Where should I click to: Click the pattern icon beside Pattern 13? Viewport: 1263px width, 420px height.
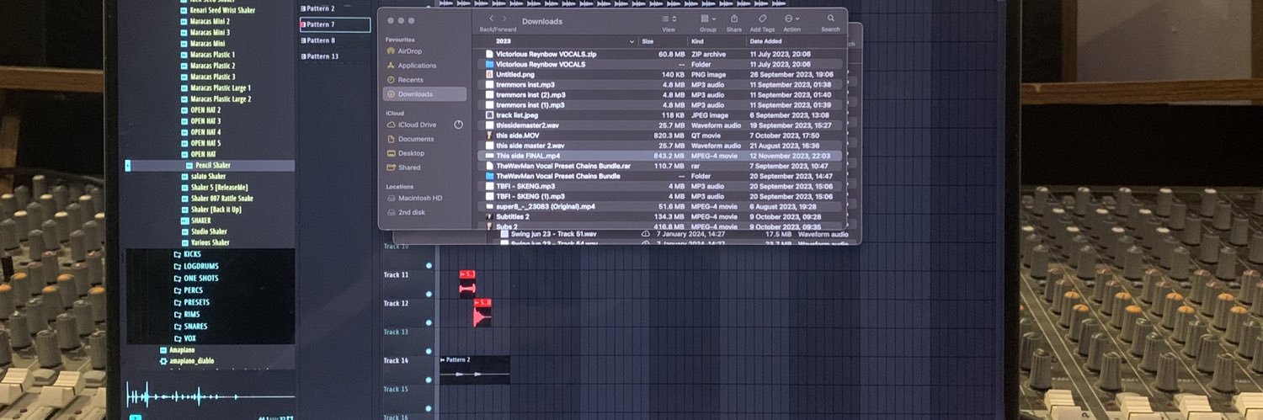pyautogui.click(x=303, y=56)
